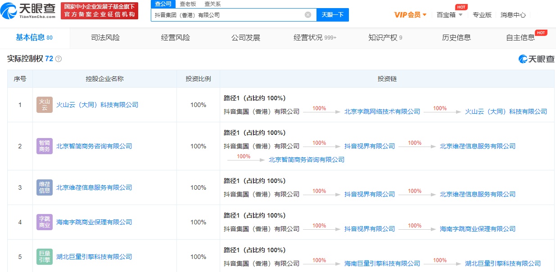Open the 经营状况 tab
The image size is (556, 272).
click(x=315, y=38)
